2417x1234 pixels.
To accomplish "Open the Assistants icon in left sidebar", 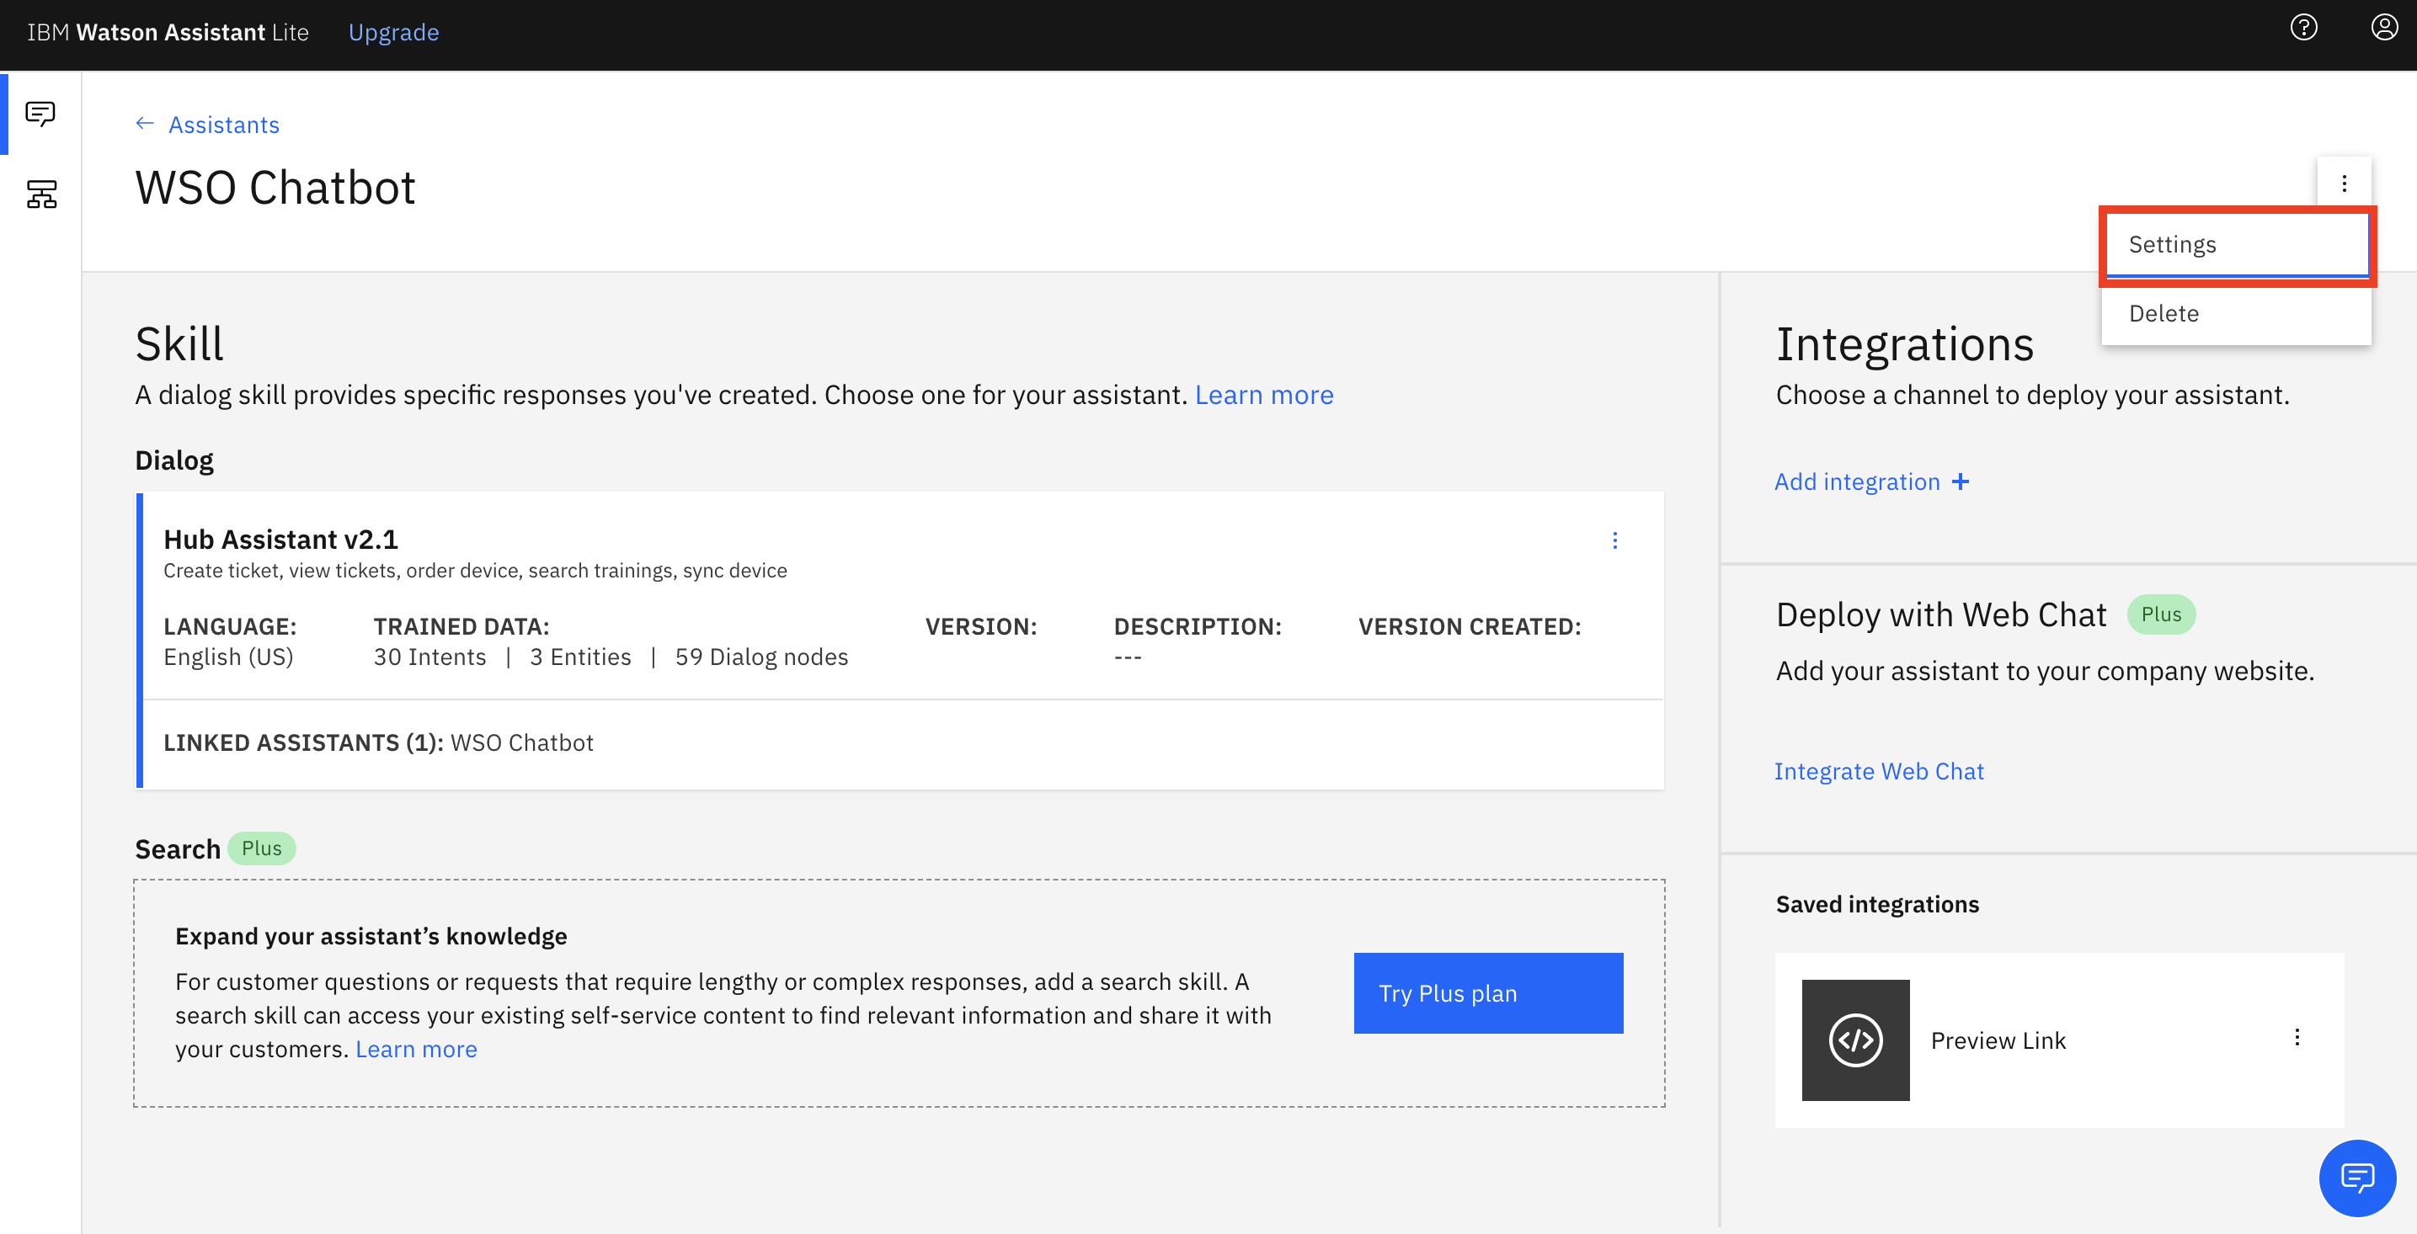I will pos(40,114).
